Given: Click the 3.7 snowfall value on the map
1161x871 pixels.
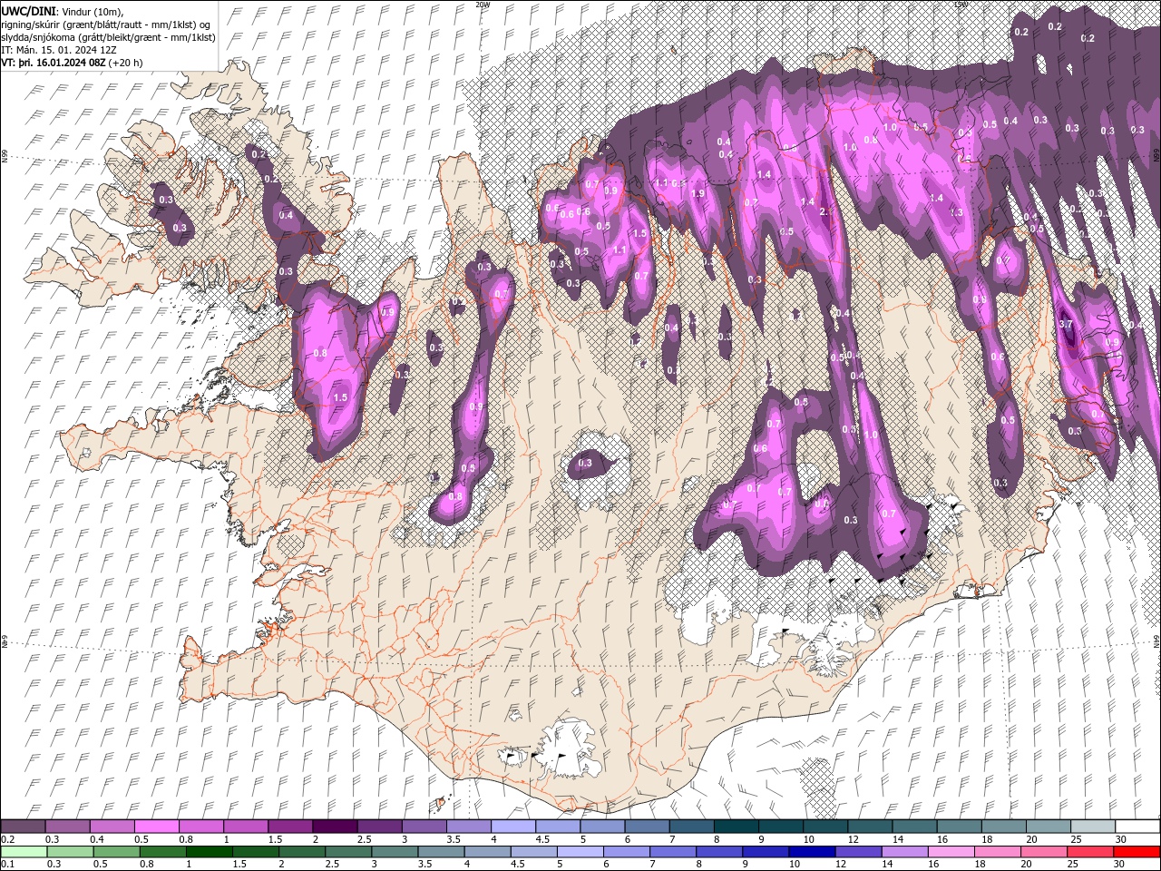Looking at the screenshot, I should (x=1066, y=324).
